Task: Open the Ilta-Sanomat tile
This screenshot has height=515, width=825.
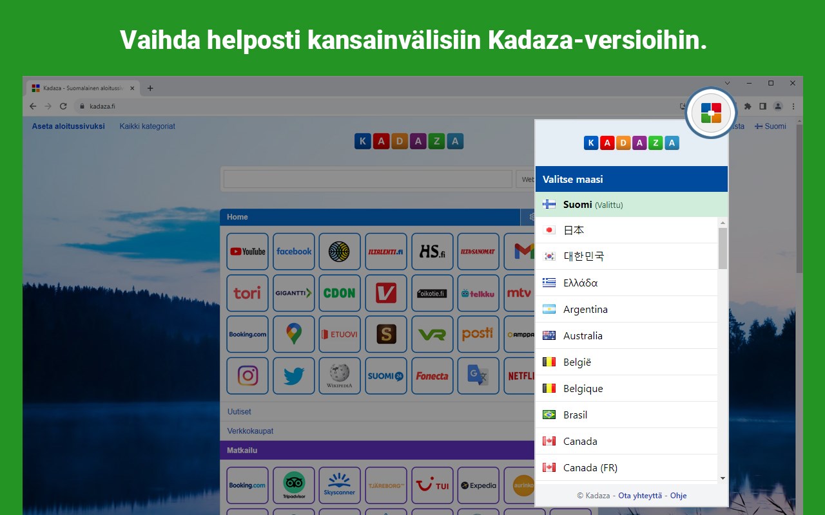Action: click(x=478, y=252)
